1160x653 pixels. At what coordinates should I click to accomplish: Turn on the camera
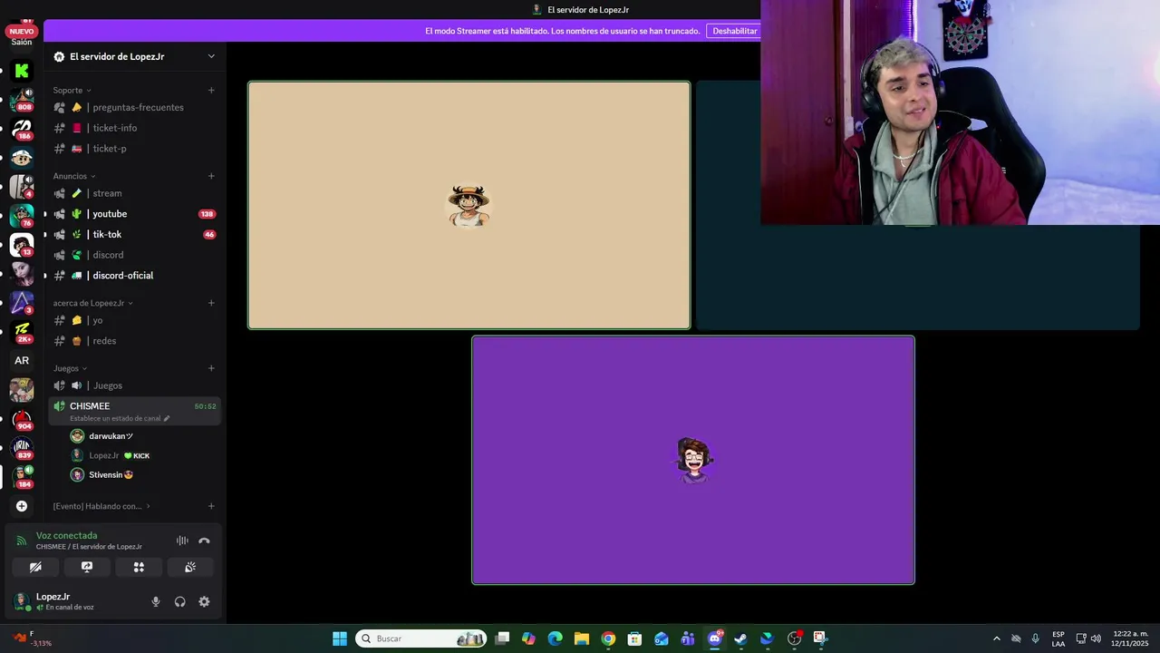[x=35, y=567]
